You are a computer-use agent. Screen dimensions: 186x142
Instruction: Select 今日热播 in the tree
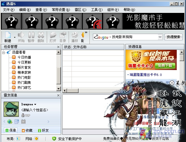pos(24,57)
